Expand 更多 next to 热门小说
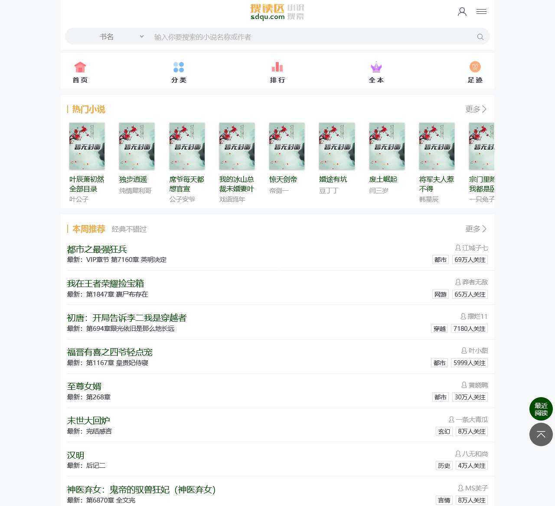This screenshot has width=555, height=506. 475,109
